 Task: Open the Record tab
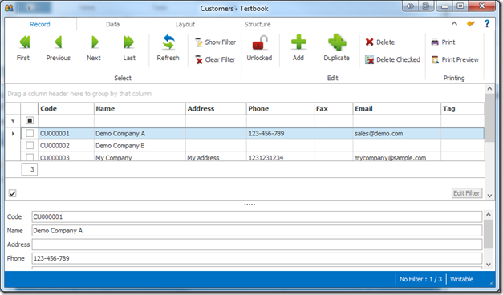pos(40,24)
